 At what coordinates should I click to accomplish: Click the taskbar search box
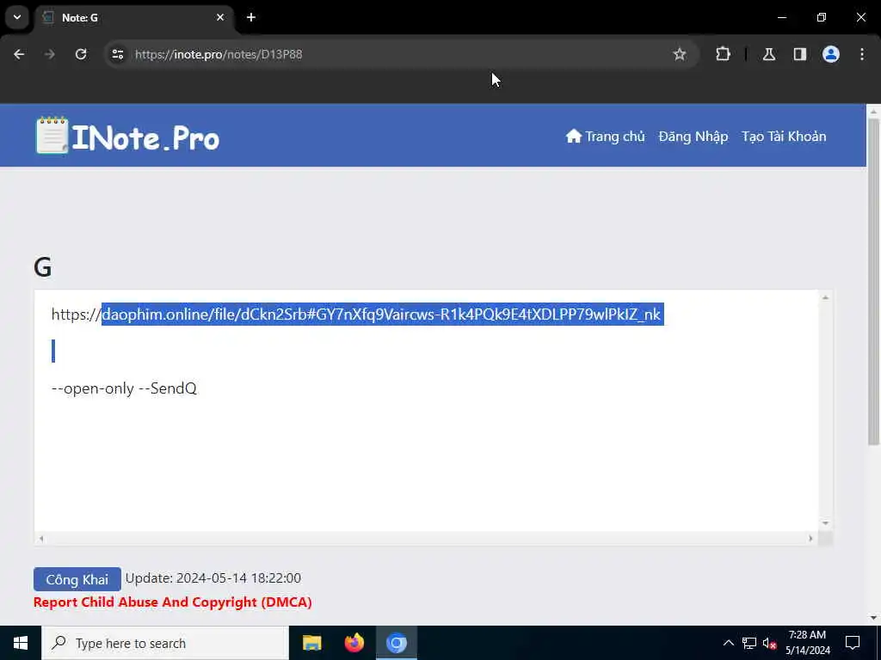(x=165, y=643)
